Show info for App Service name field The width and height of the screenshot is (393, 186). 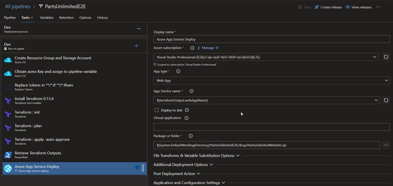pyautogui.click(x=192, y=91)
